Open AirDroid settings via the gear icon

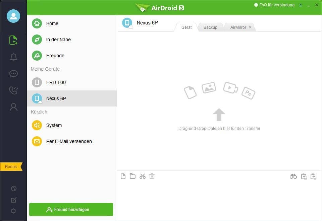[x=13, y=211]
